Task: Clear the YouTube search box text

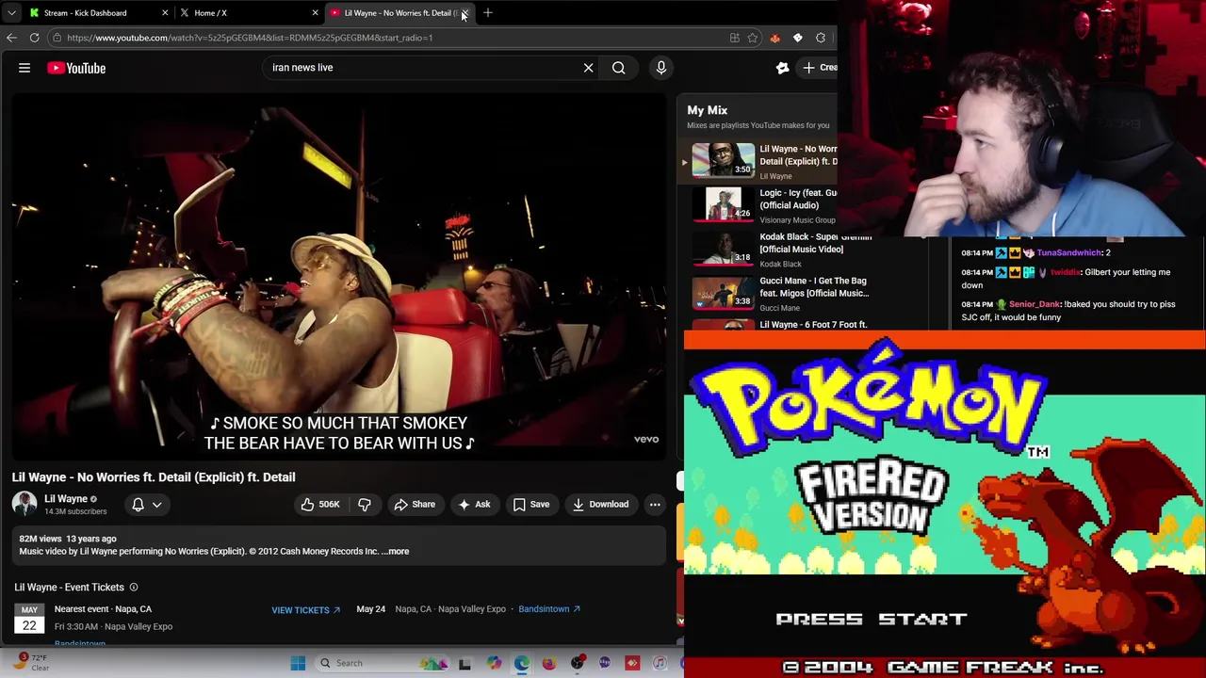Action: (x=588, y=68)
